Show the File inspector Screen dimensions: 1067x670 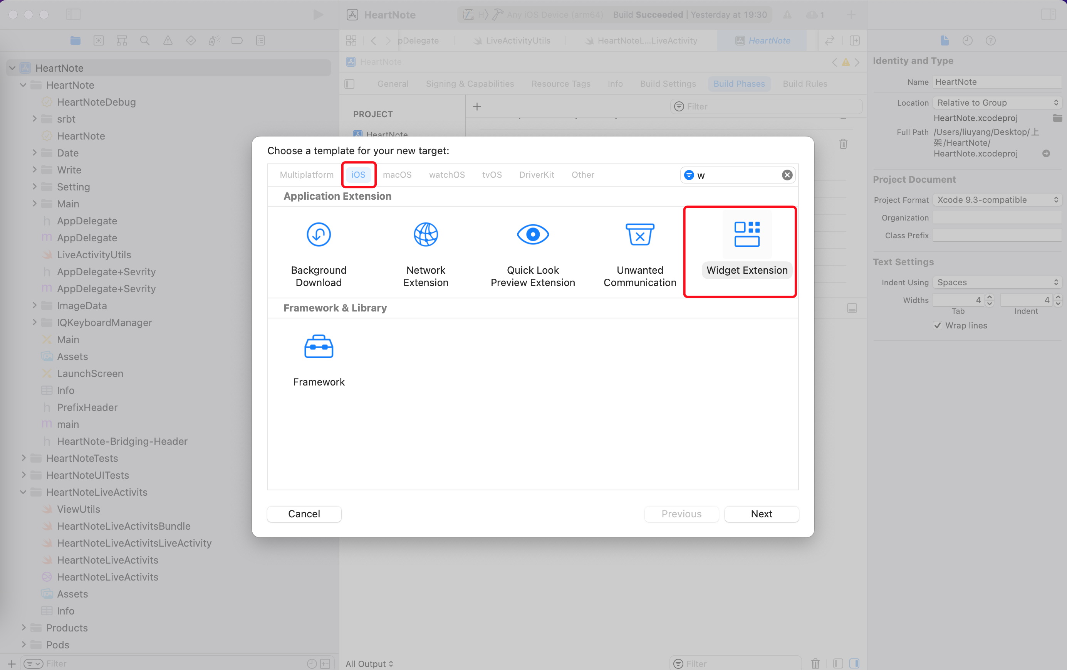click(x=945, y=41)
